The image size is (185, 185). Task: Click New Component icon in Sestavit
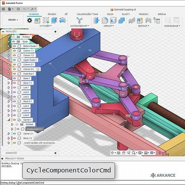click(140, 20)
